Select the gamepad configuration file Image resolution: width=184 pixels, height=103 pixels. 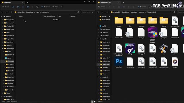164,33
